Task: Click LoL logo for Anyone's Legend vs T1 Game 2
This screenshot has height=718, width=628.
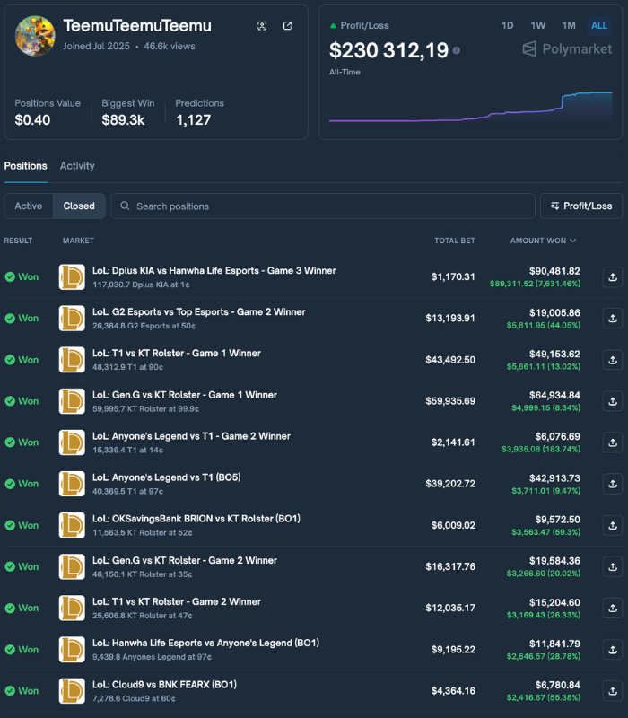Action: 72,442
